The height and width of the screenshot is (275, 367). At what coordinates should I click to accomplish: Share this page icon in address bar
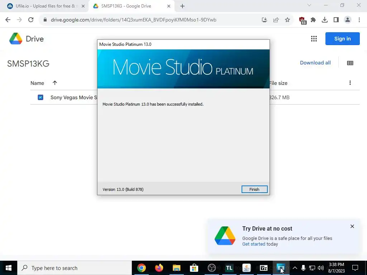(x=276, y=20)
